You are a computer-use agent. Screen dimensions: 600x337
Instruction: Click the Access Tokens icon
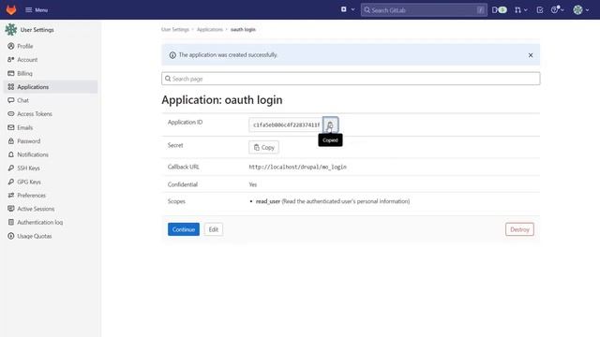(x=10, y=114)
